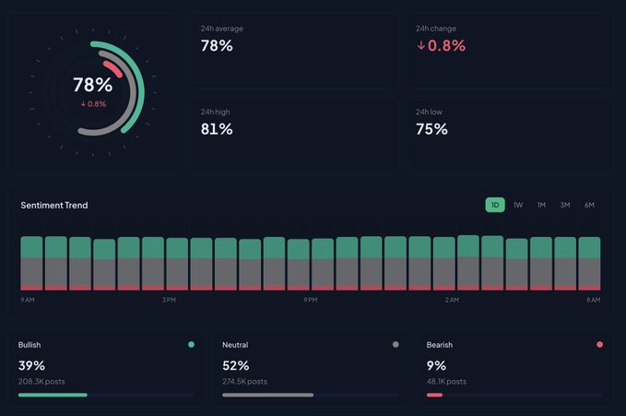Click the Bullish 39% value
The image size is (626, 416).
(31, 365)
